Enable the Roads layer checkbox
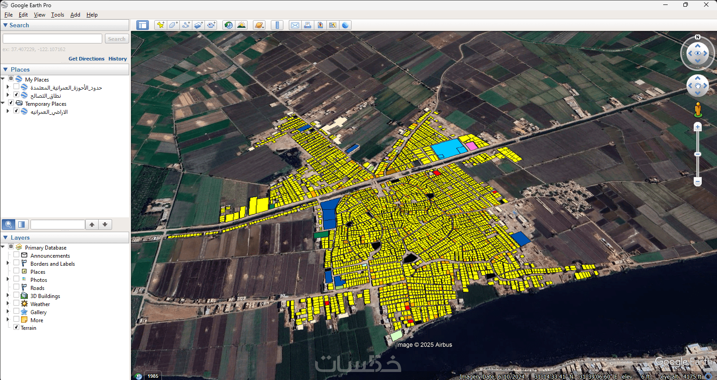The image size is (717, 380). click(17, 287)
